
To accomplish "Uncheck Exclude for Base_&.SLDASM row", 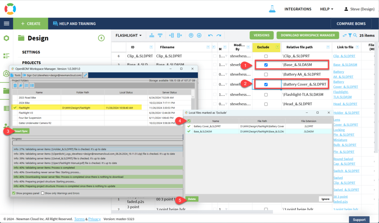I will (x=266, y=65).
